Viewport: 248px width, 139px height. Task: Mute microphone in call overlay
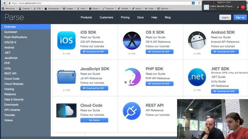point(238,7)
